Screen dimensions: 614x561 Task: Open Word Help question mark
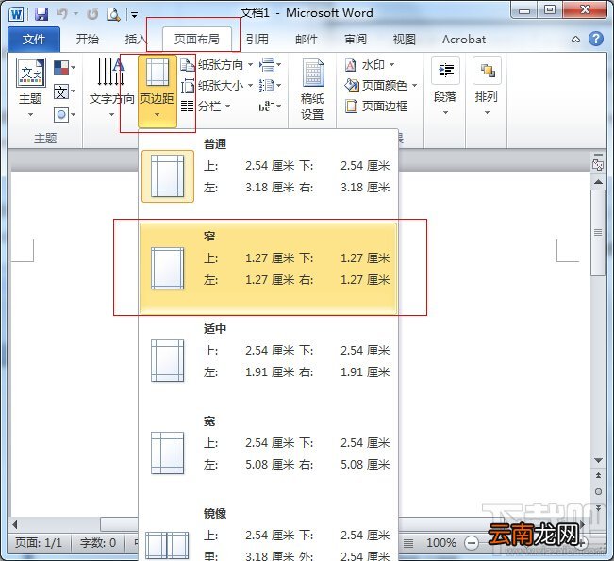pos(596,39)
